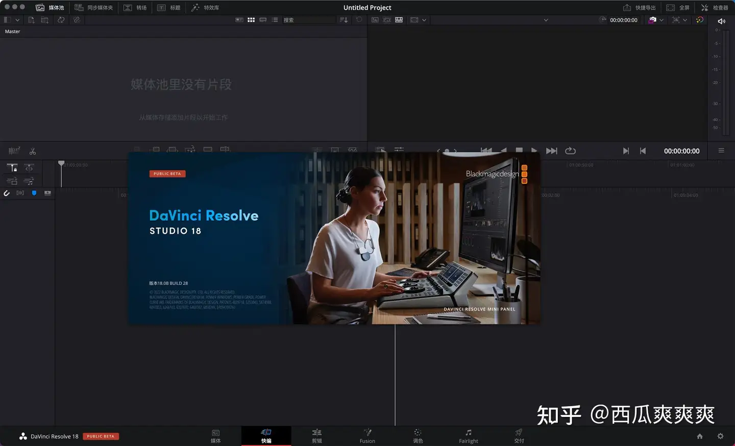Click the stop playback square button
The width and height of the screenshot is (735, 446).
coord(519,151)
